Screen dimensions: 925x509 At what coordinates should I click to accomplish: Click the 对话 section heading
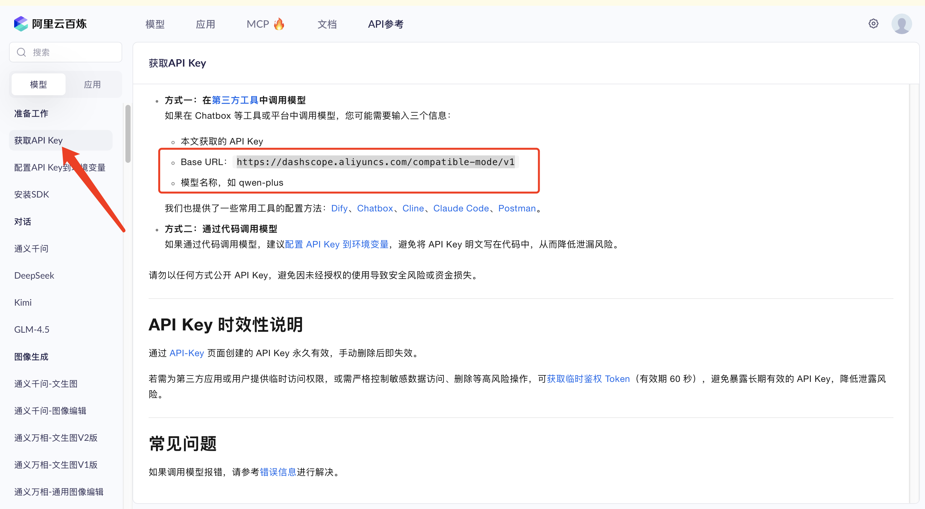coord(23,222)
